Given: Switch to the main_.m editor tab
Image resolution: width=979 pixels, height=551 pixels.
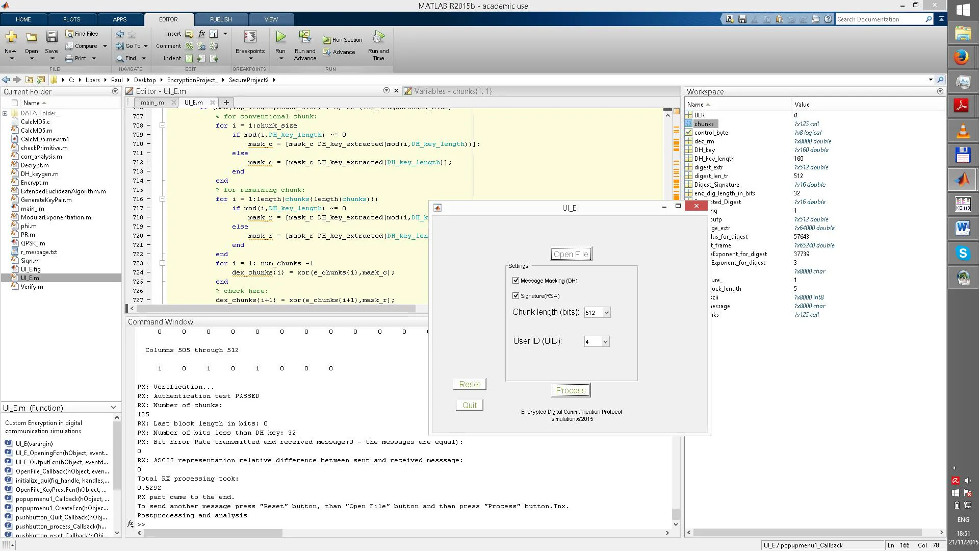Looking at the screenshot, I should [x=152, y=103].
